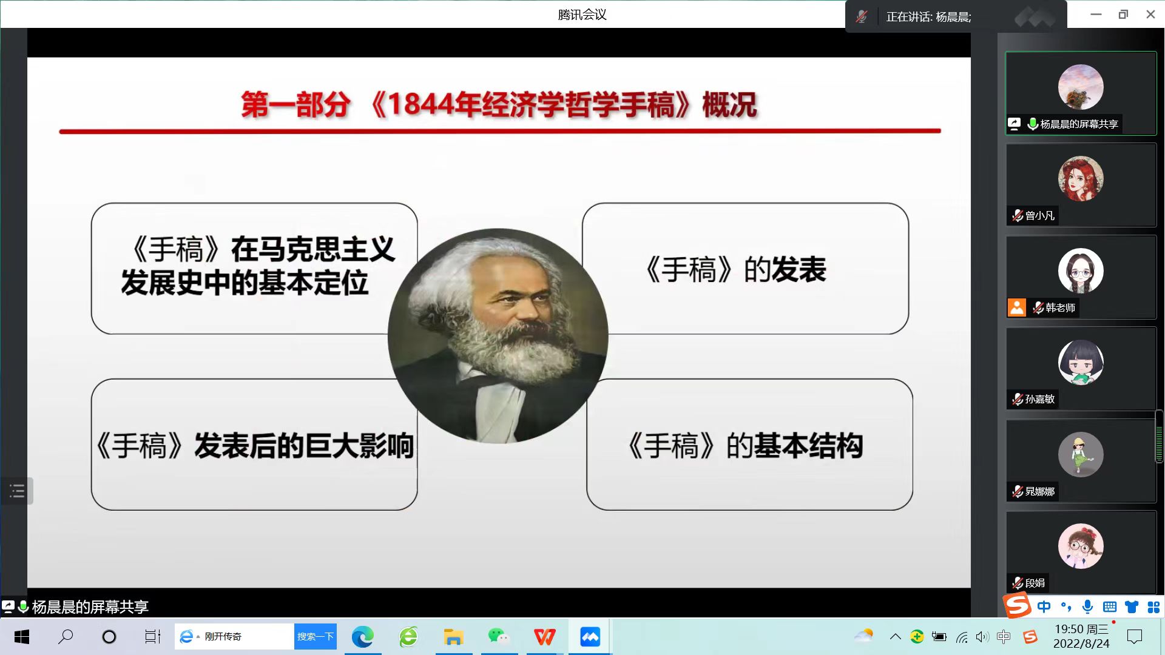Open the date and time flyout
This screenshot has width=1165, height=655.
(x=1081, y=636)
